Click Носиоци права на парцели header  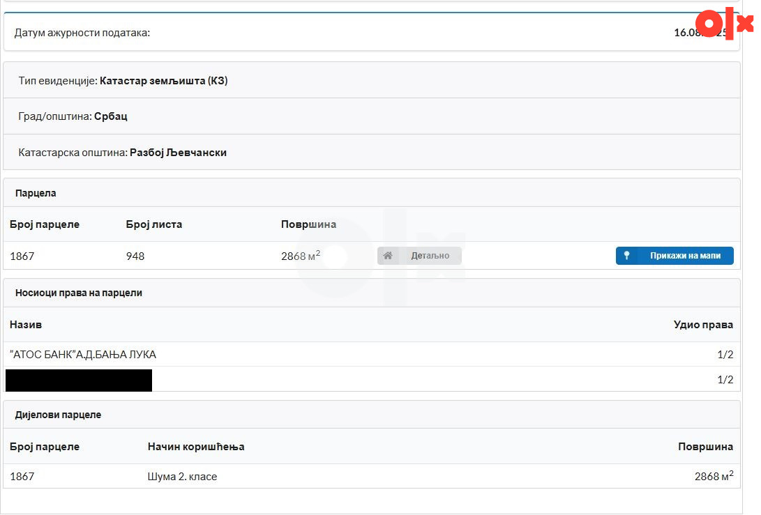tap(79, 293)
